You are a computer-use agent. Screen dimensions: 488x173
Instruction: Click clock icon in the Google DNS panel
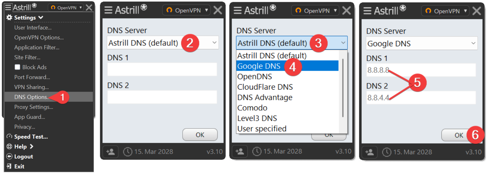point(387,152)
